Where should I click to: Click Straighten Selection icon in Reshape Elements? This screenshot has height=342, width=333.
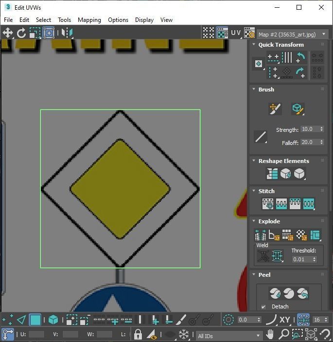pos(272,174)
